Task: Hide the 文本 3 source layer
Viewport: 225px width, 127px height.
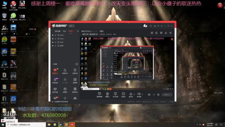Action: pos(53,35)
